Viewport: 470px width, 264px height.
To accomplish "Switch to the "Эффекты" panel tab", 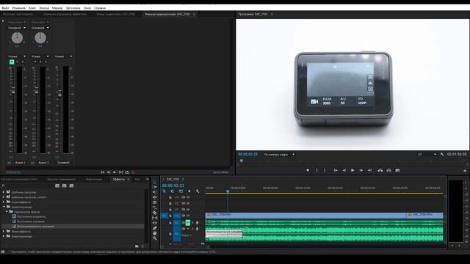I will tap(118, 179).
